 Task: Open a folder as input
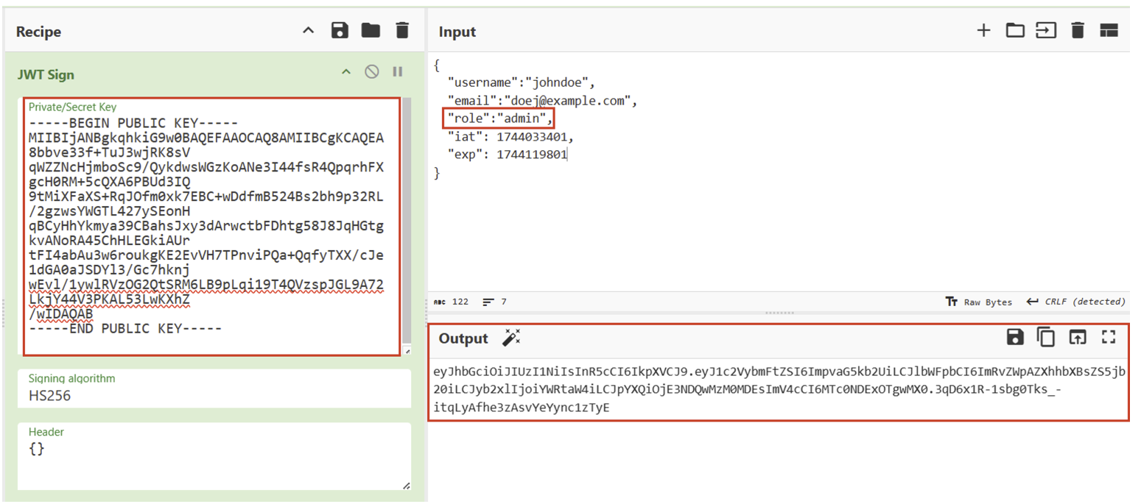pyautogui.click(x=1015, y=31)
